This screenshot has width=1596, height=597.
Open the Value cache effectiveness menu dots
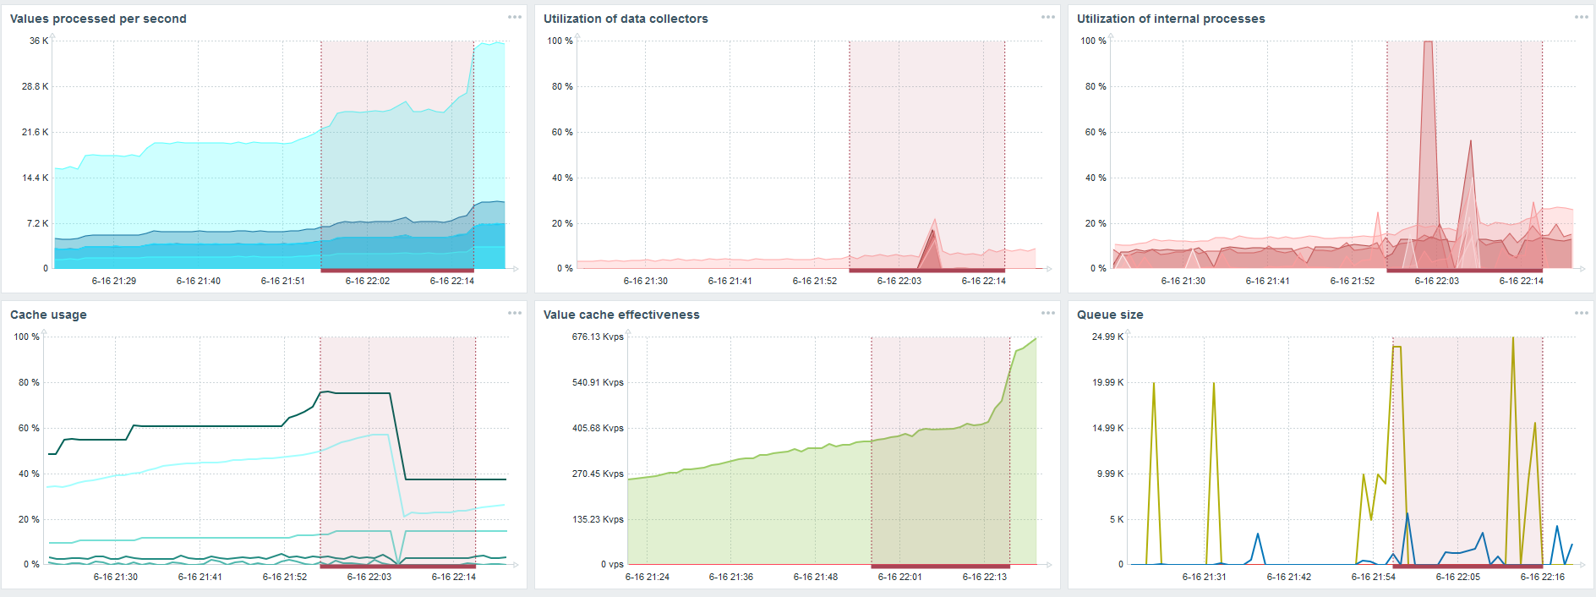click(x=1048, y=313)
